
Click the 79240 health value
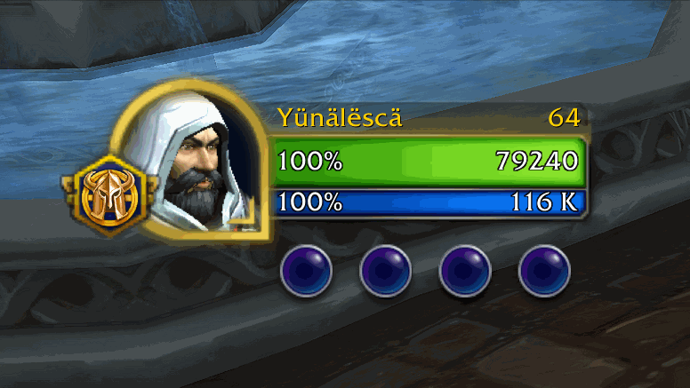coord(537,161)
